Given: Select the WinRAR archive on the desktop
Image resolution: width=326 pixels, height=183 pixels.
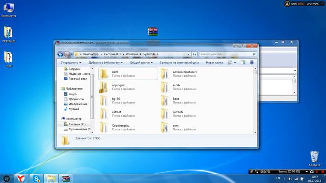Looking at the screenshot, I should point(153,32).
